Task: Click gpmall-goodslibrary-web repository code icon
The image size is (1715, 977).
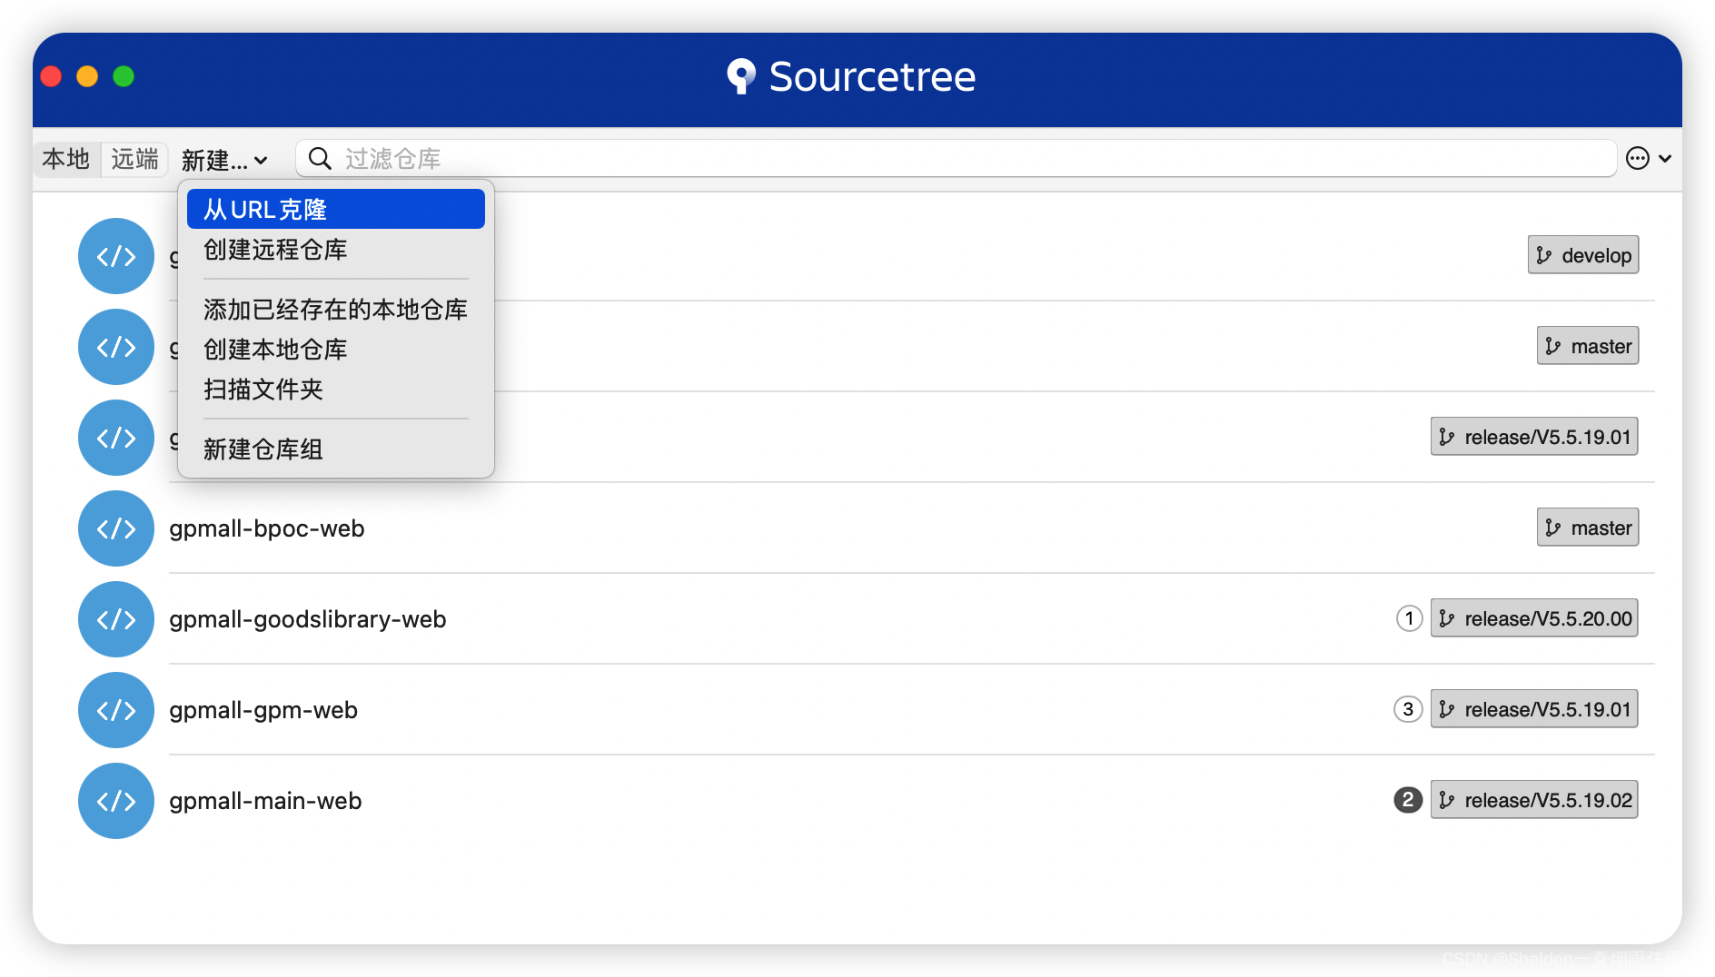Action: pyautogui.click(x=116, y=619)
